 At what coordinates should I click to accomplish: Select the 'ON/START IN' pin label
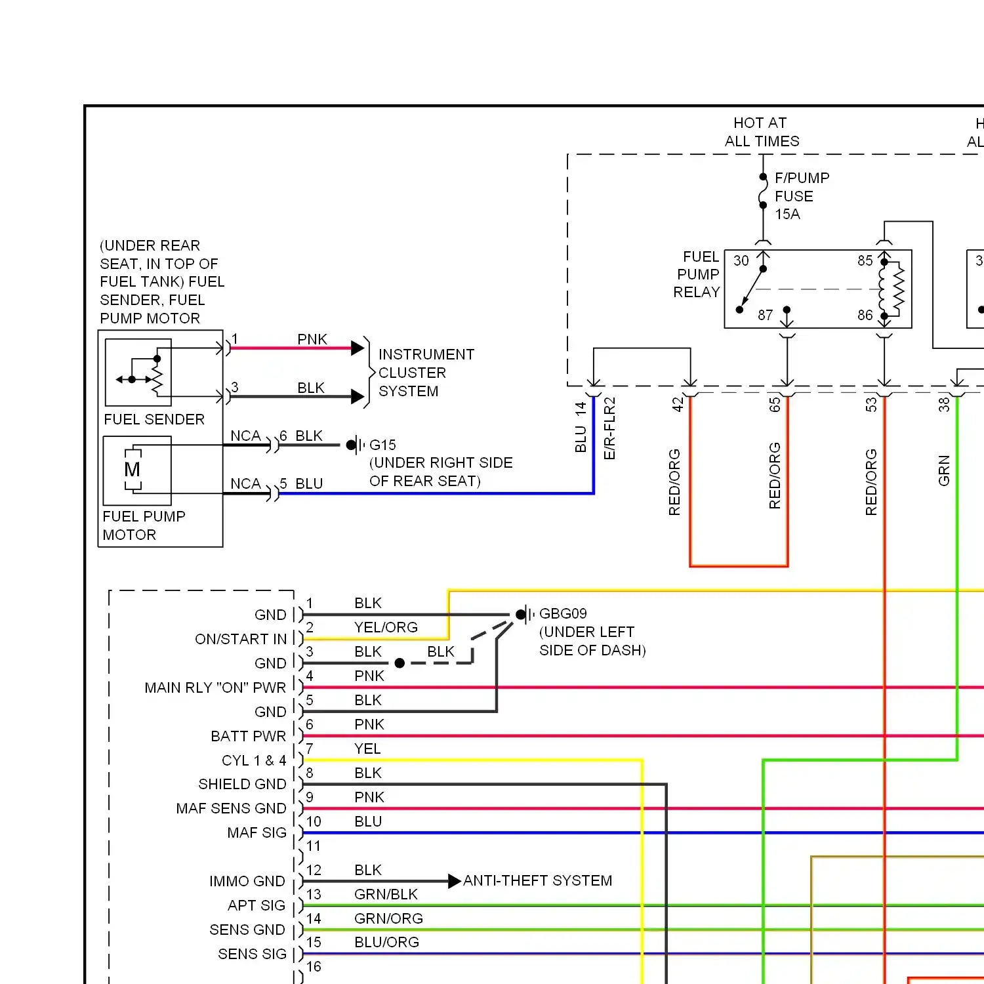tap(241, 639)
